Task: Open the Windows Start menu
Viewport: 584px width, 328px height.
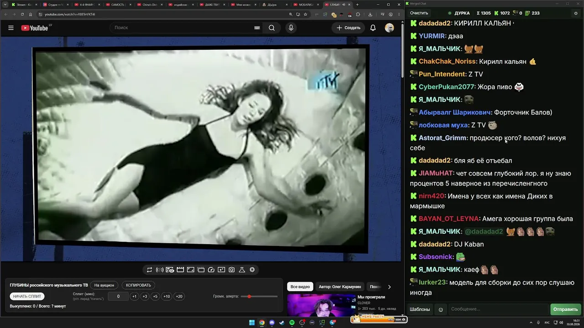Action: (252, 323)
